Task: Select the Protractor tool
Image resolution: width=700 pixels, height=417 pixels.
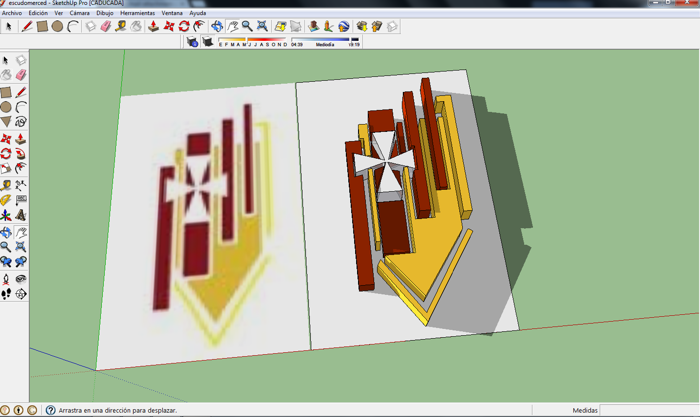Action: [6, 200]
